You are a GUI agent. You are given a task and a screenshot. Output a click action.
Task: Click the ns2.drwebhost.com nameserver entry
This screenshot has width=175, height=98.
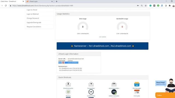coord(71,70)
